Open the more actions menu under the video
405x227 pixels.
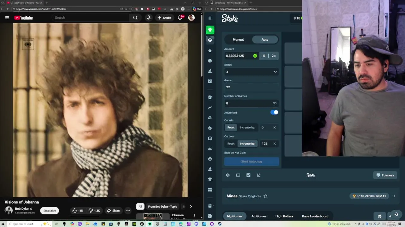[x=128, y=211]
